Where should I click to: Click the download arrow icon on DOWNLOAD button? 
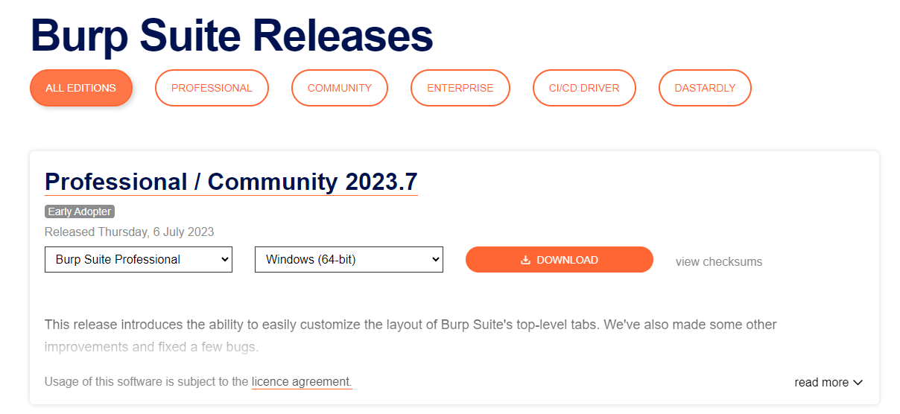525,260
